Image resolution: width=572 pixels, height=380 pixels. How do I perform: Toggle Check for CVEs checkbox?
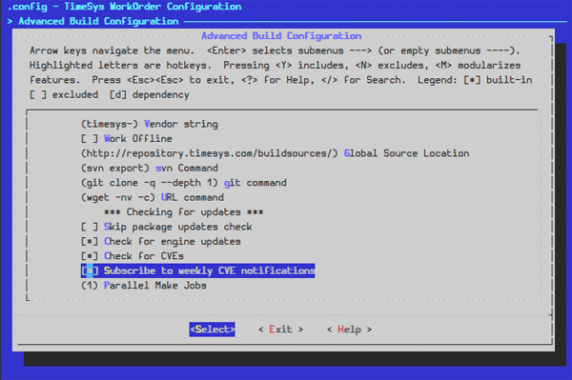coord(90,256)
